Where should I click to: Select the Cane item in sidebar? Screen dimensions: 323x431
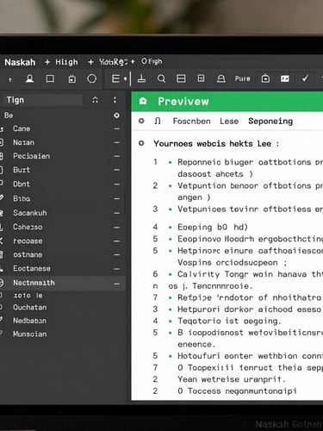22,128
